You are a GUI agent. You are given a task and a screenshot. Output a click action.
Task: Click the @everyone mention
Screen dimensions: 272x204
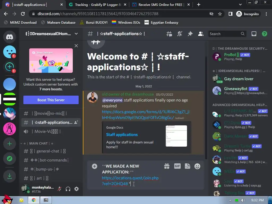point(112,100)
